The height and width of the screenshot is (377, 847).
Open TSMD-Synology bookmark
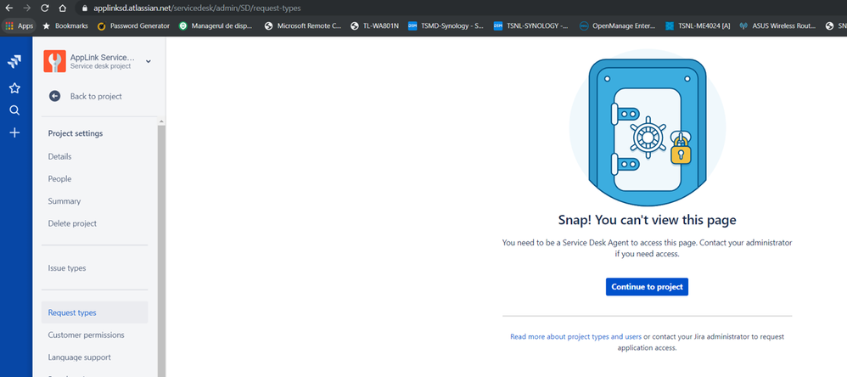point(446,25)
